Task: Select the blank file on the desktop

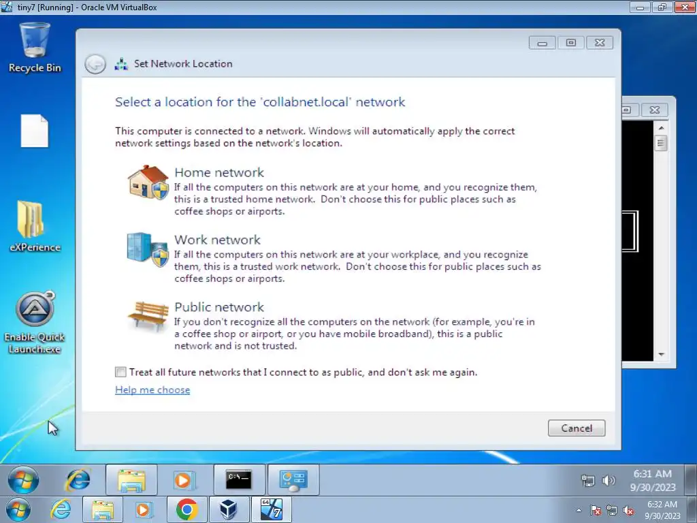Action: (x=34, y=131)
